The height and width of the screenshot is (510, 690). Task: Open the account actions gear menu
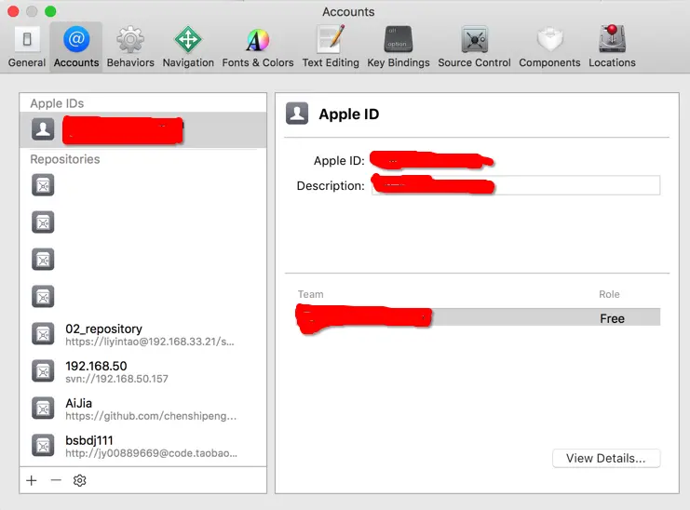click(x=80, y=480)
